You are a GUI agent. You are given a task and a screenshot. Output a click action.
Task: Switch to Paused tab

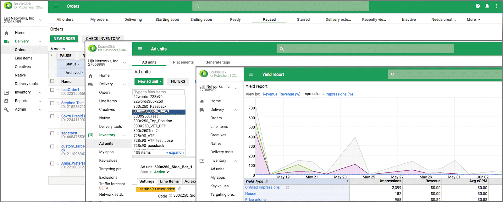point(269,19)
